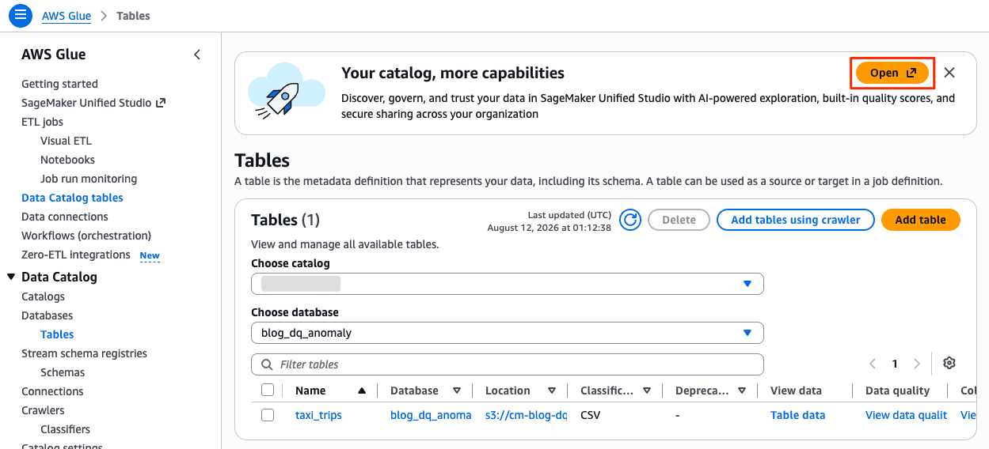Open the s3://cm-blog-dq location link
989x449 pixels.
tap(526, 415)
